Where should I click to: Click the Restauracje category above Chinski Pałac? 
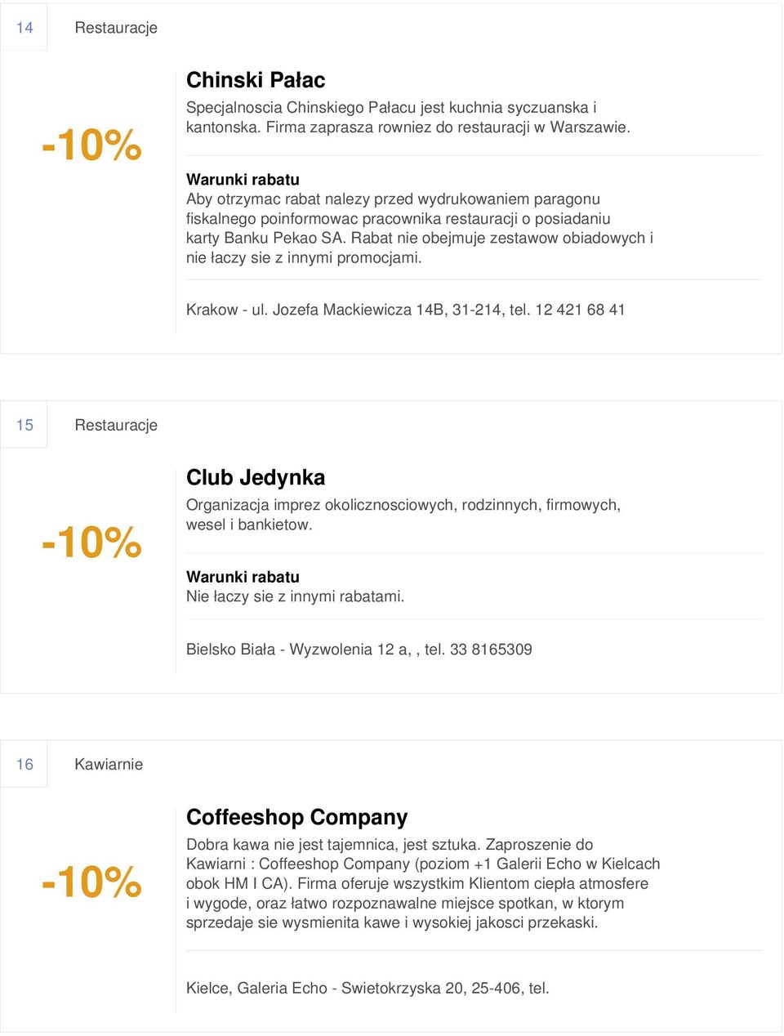point(116,28)
